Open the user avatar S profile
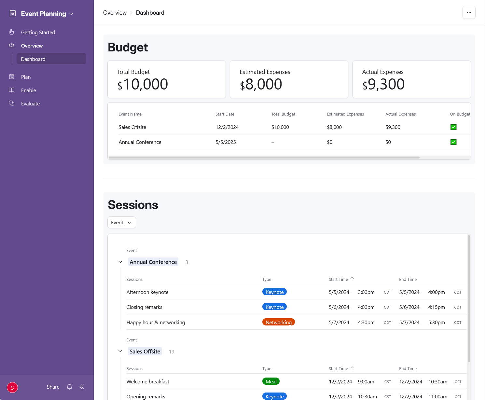 [x=12, y=387]
